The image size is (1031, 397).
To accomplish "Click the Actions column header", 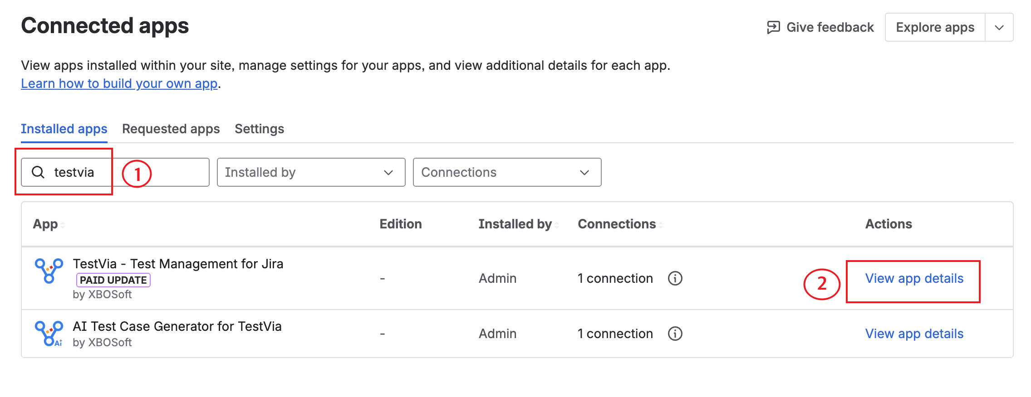I will pyautogui.click(x=889, y=224).
